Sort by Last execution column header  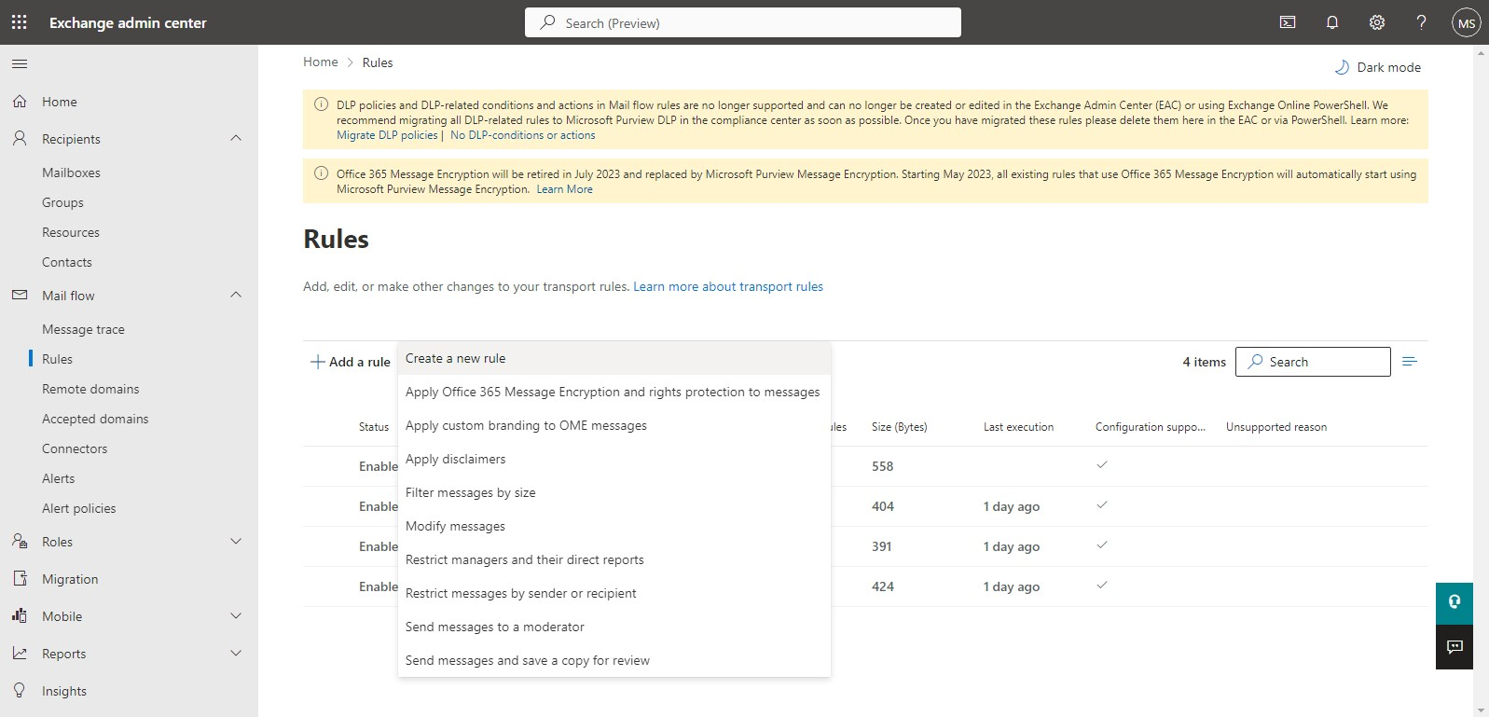click(1018, 427)
